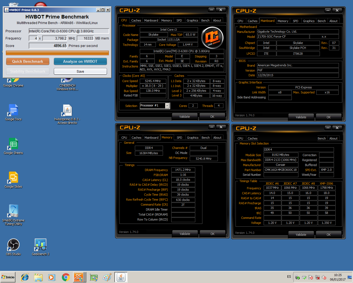Click the Safely Remove Hardware tray icon

298,277
